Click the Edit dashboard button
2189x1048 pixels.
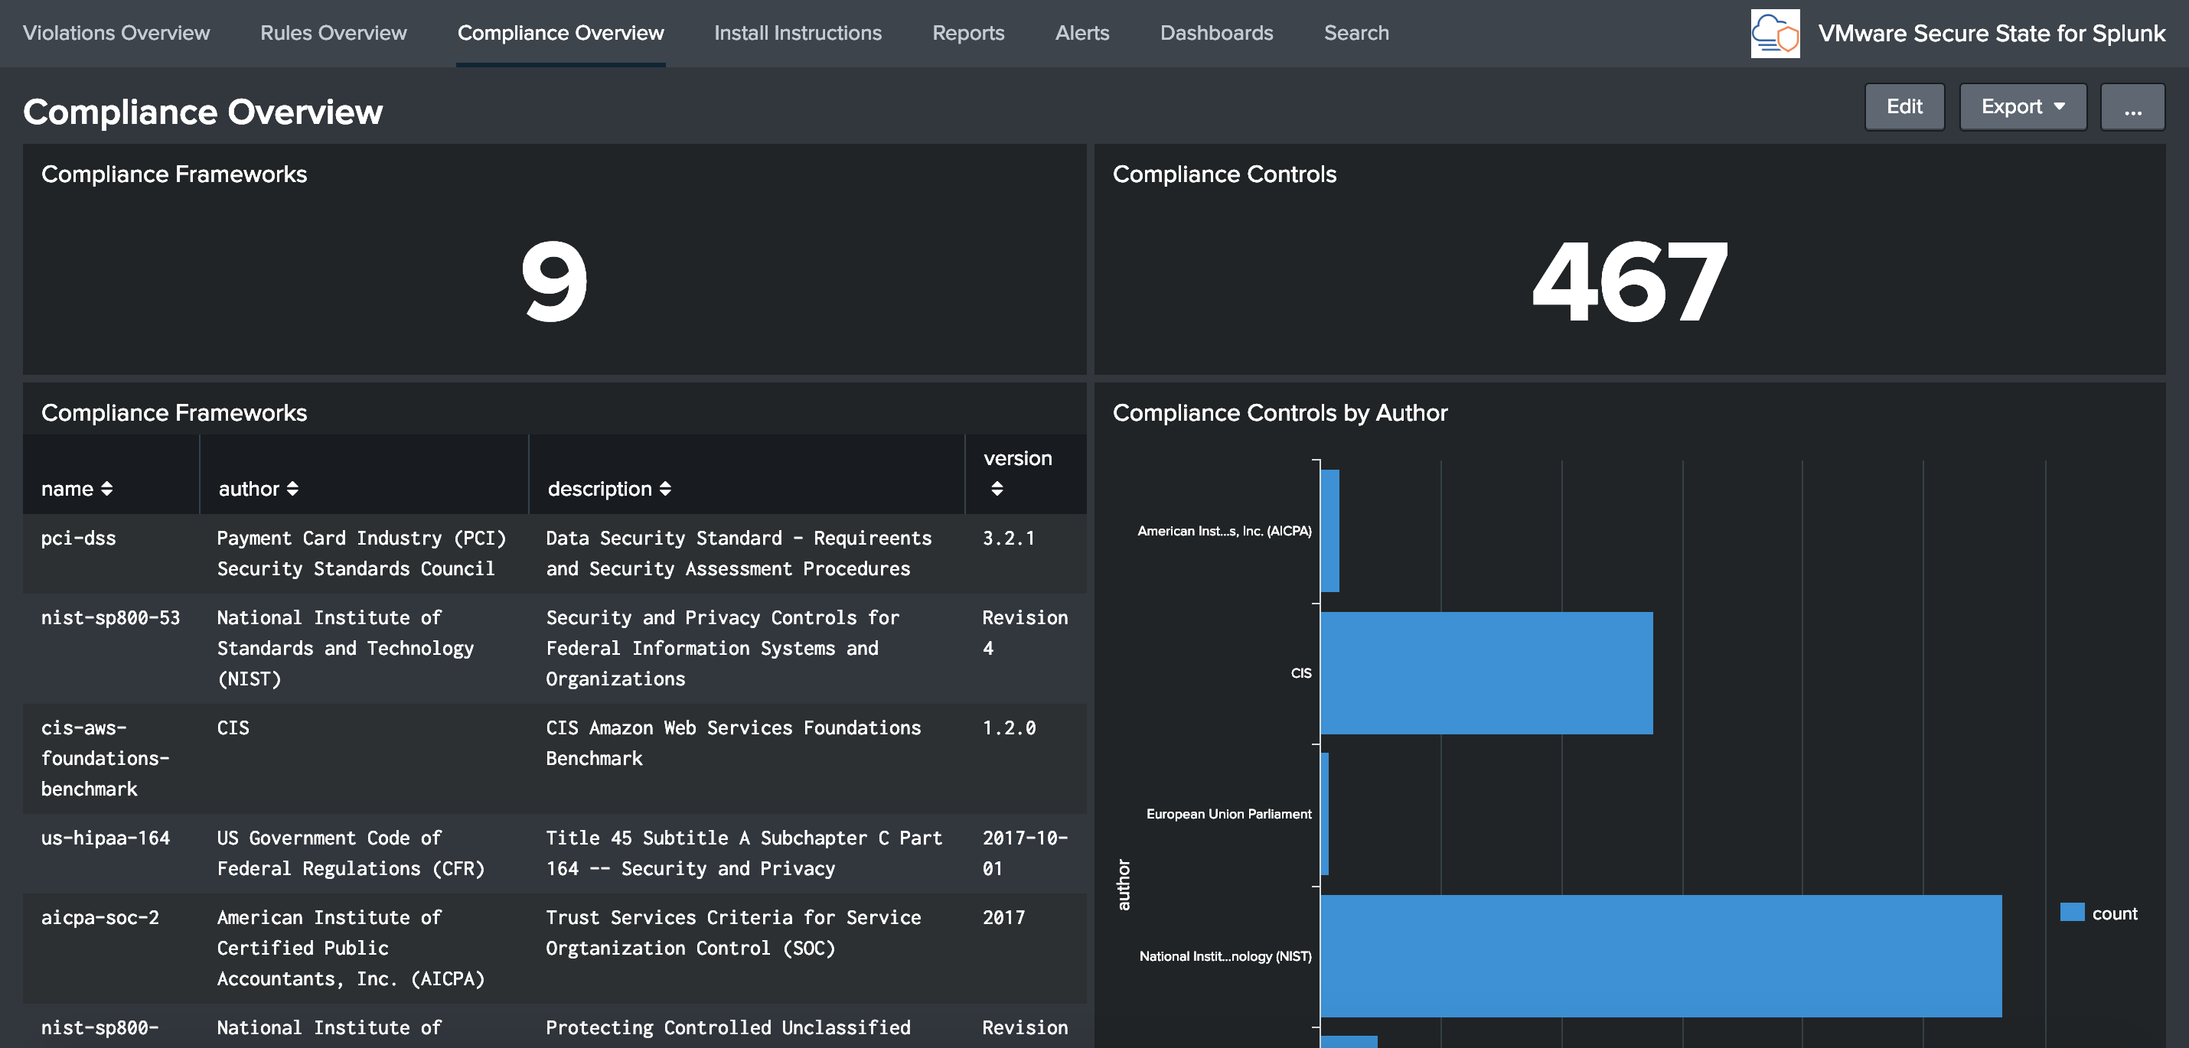(1904, 107)
